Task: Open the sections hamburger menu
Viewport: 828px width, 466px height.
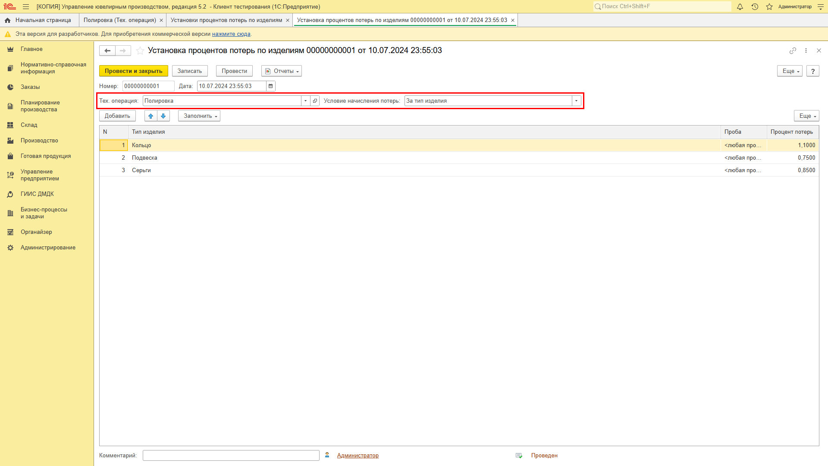Action: [x=26, y=6]
